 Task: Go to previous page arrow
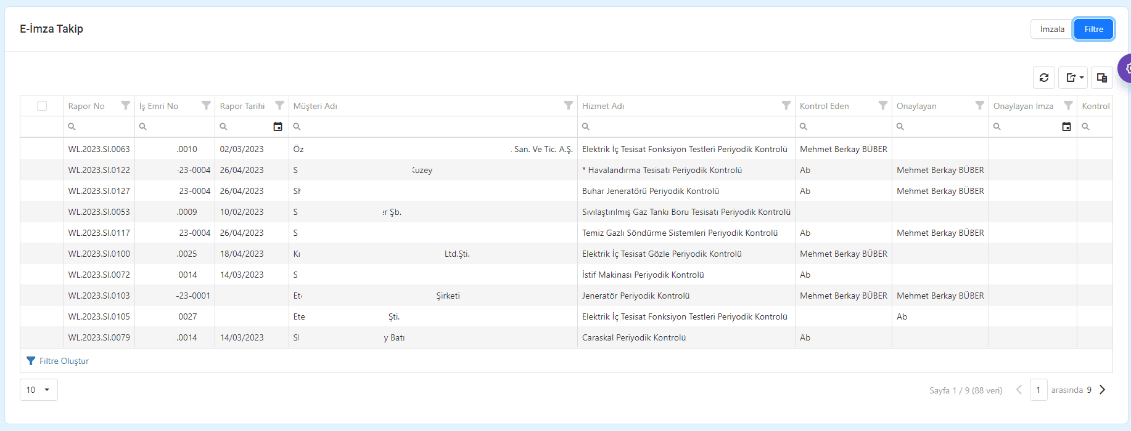(x=1019, y=390)
